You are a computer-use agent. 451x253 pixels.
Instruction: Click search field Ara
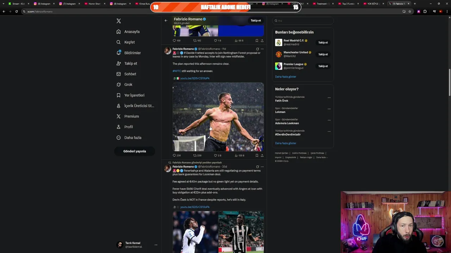[x=303, y=21]
